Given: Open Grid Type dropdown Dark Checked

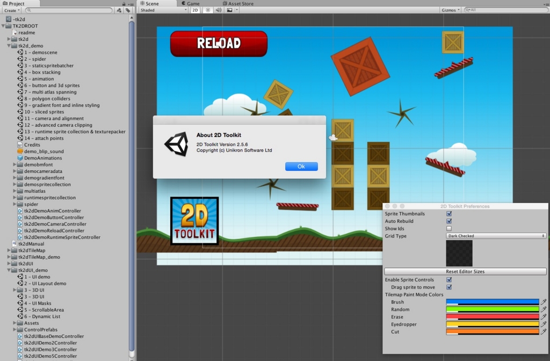Looking at the screenshot, I should click(x=496, y=236).
